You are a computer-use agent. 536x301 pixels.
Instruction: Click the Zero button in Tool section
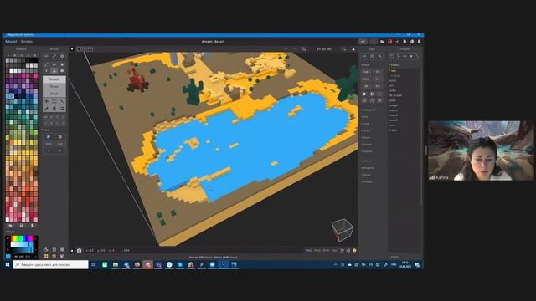pyautogui.click(x=366, y=79)
